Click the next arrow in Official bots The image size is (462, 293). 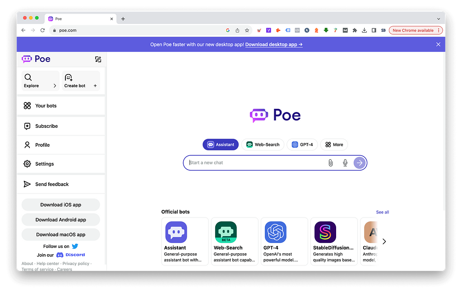[384, 242]
